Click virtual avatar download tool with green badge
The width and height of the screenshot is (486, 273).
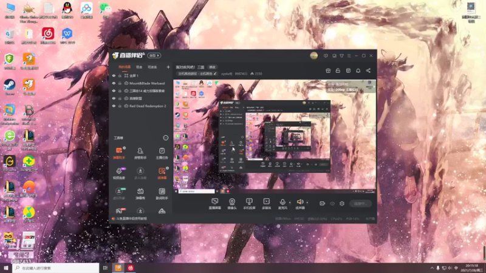(118, 194)
